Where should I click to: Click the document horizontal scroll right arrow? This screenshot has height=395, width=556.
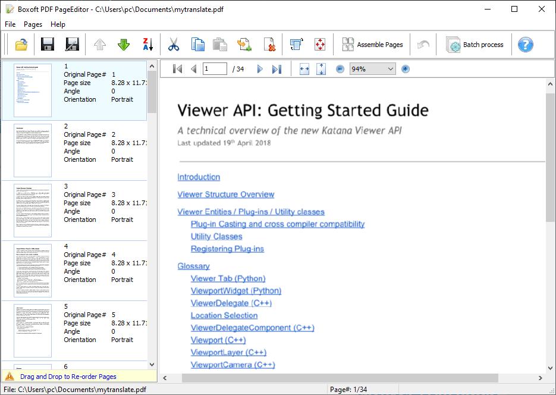pyautogui.click(x=541, y=378)
